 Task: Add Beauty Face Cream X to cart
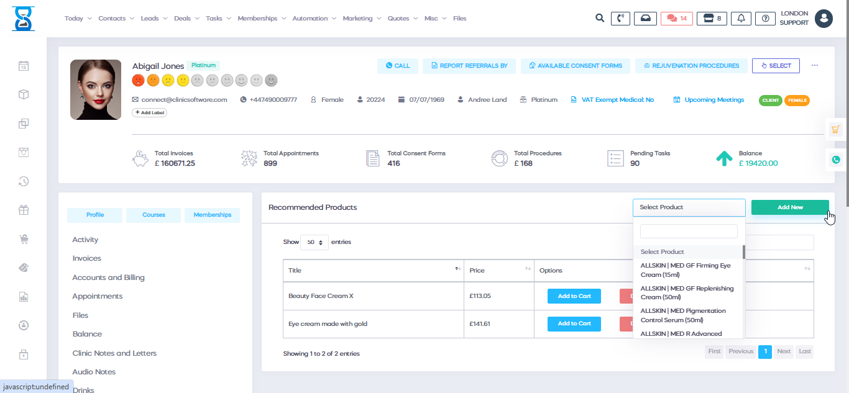click(574, 296)
